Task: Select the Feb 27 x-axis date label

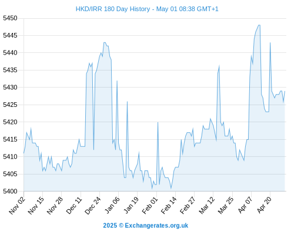Action: 188,206
